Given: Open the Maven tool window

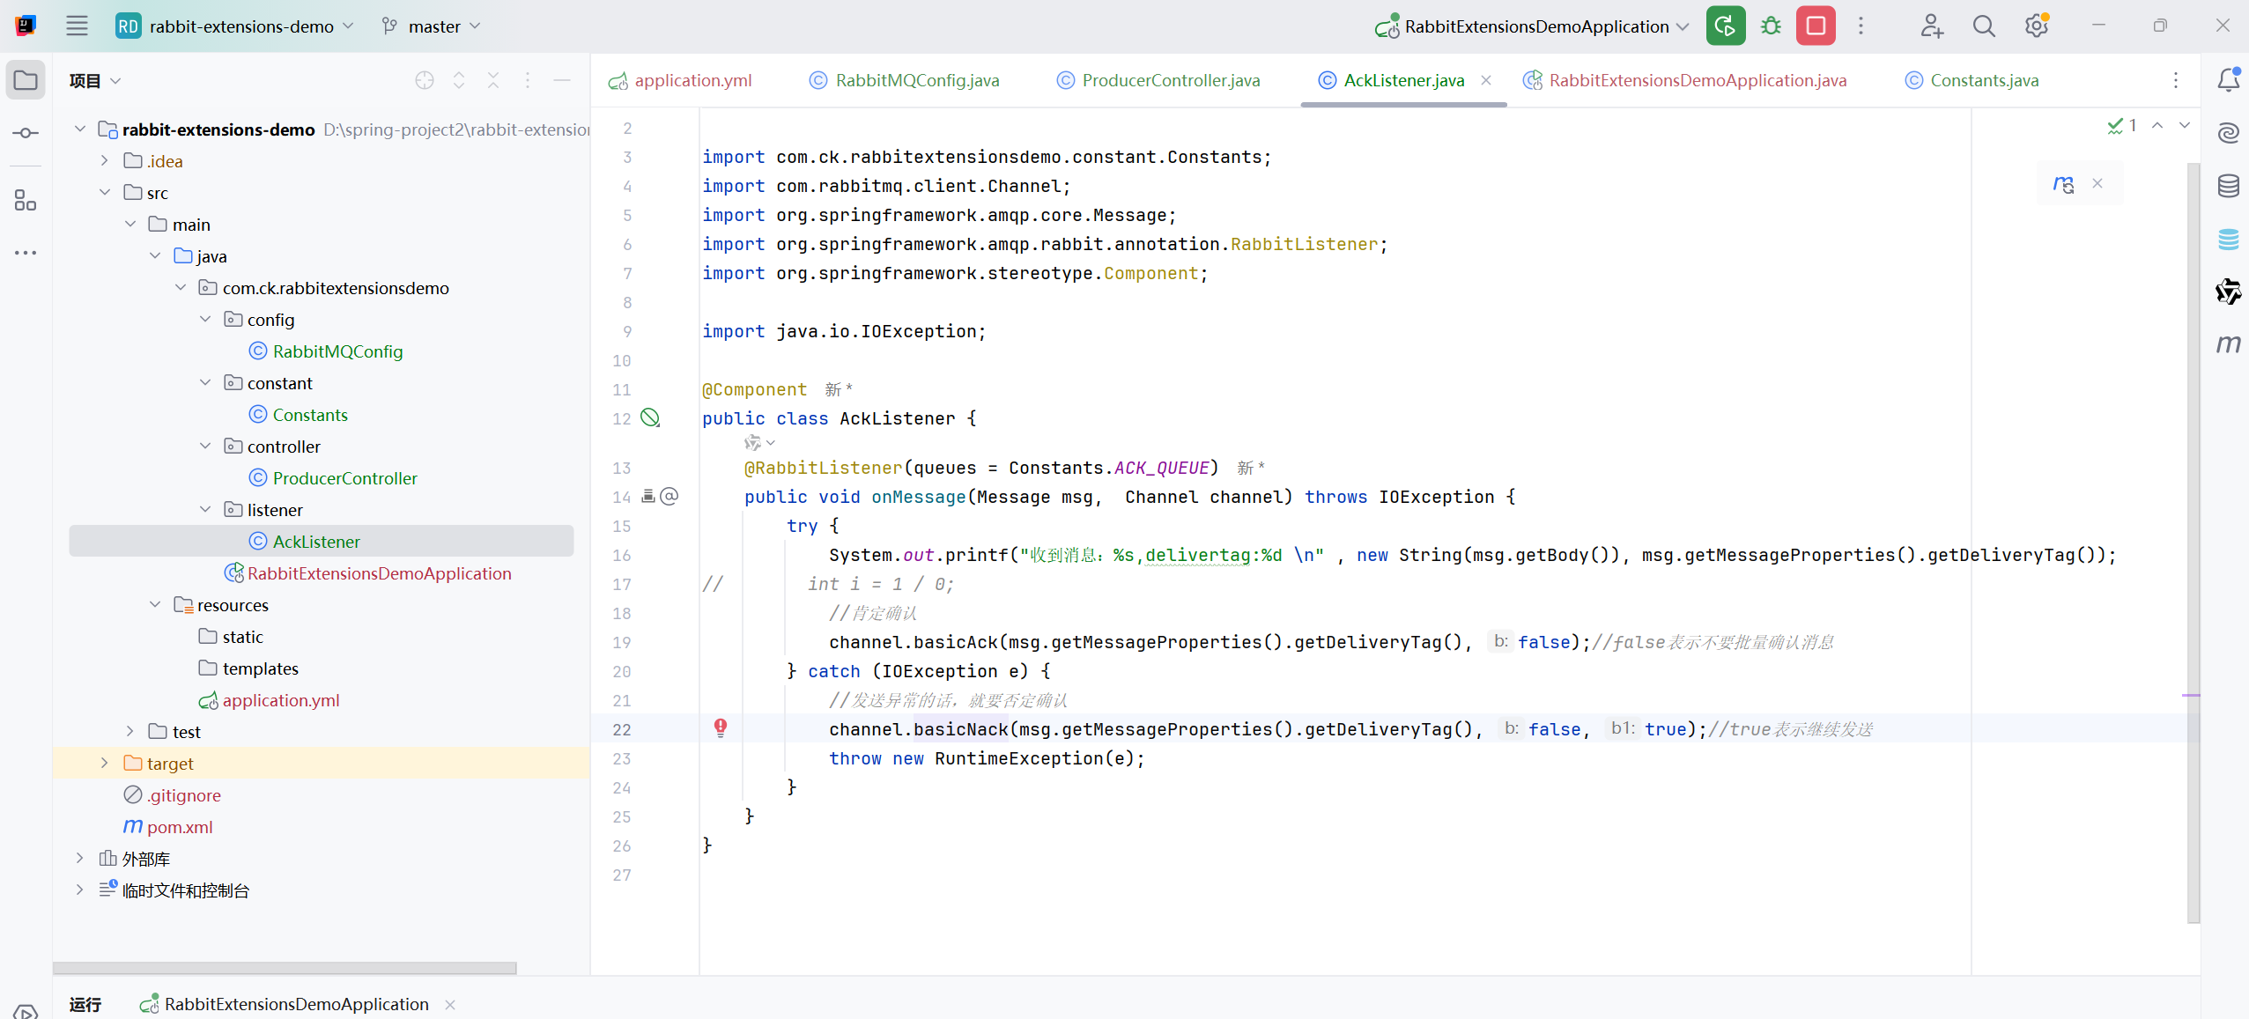Looking at the screenshot, I should pyautogui.click(x=2228, y=343).
